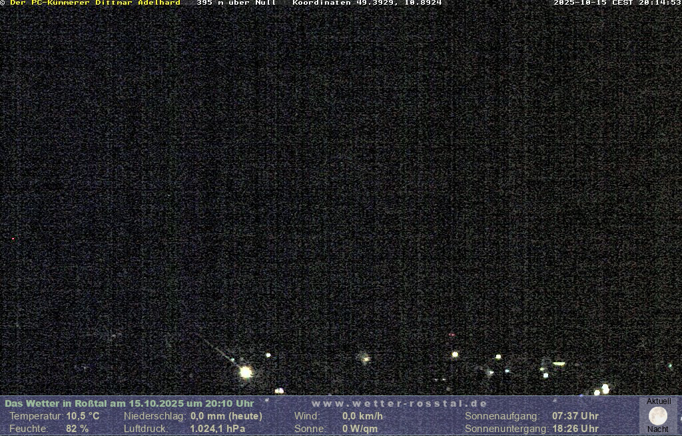The height and width of the screenshot is (436, 682).
Task: Click the Sonnenaufgang time 07:37 Uhr
Action: point(575,416)
